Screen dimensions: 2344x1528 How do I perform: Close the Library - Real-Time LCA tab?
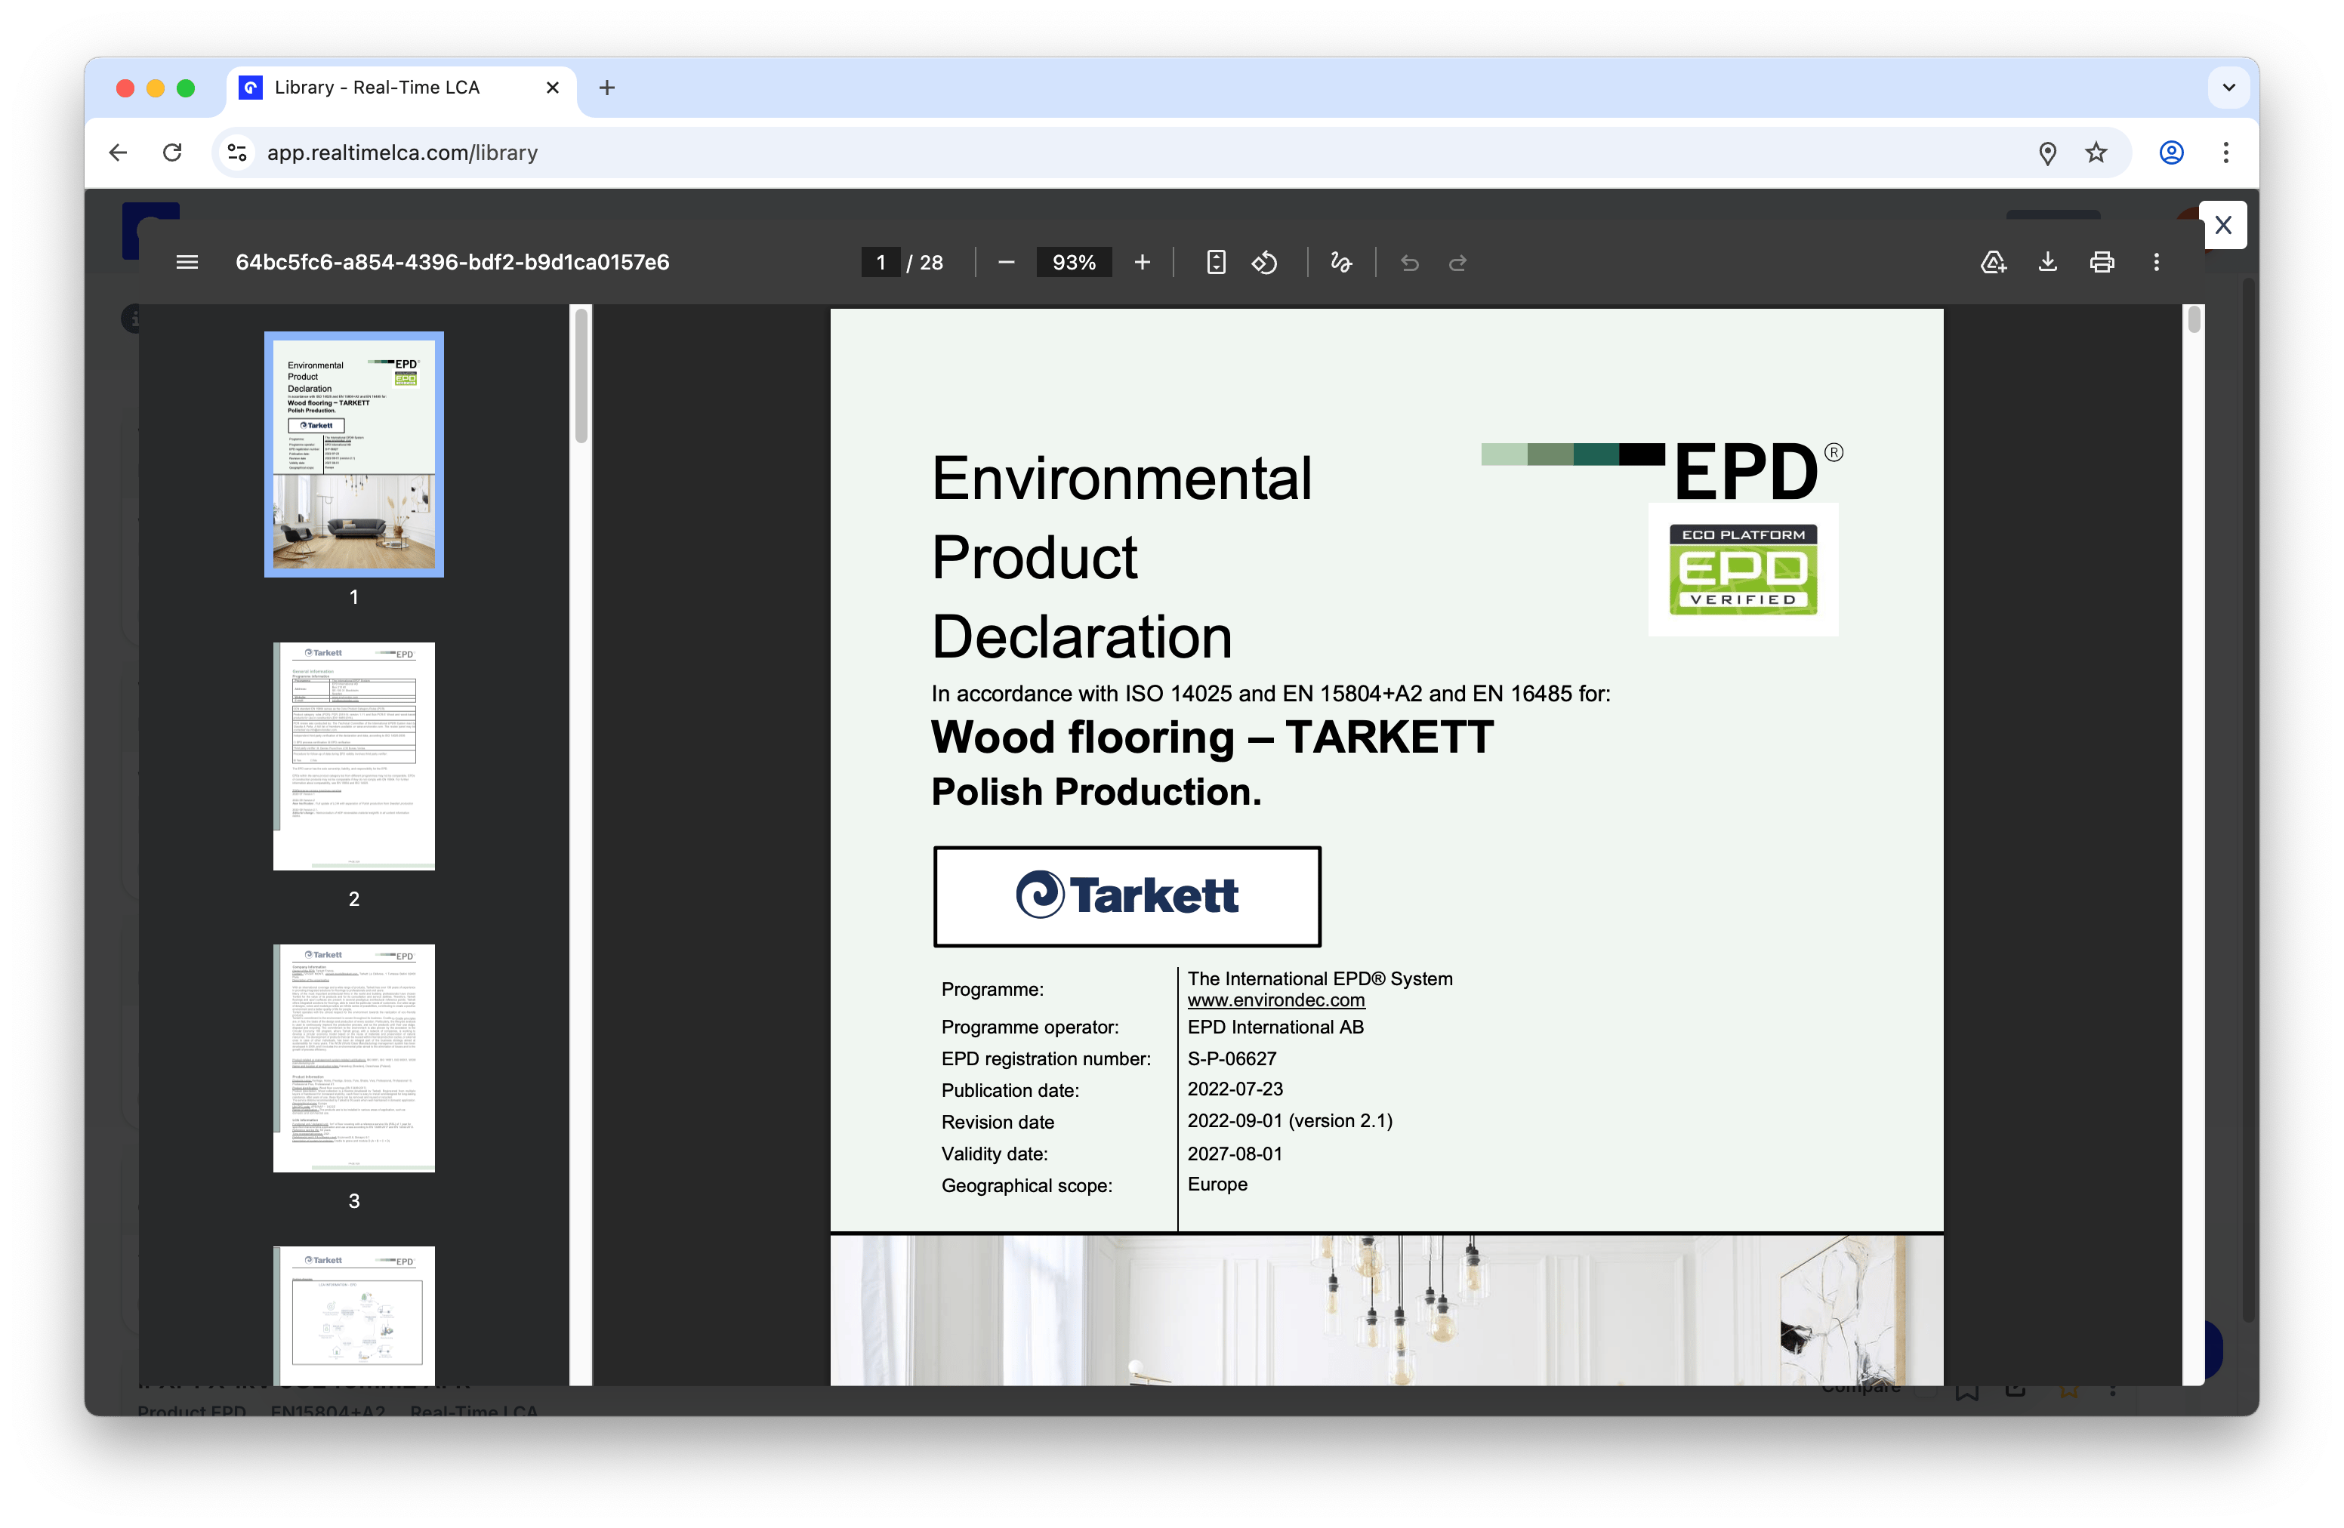pyautogui.click(x=553, y=88)
